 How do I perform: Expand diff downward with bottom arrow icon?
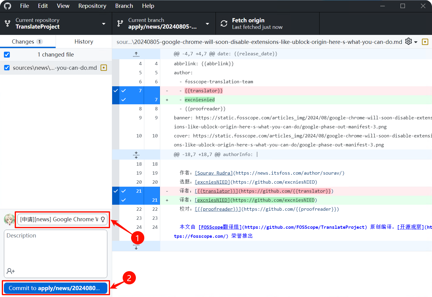pos(136,246)
